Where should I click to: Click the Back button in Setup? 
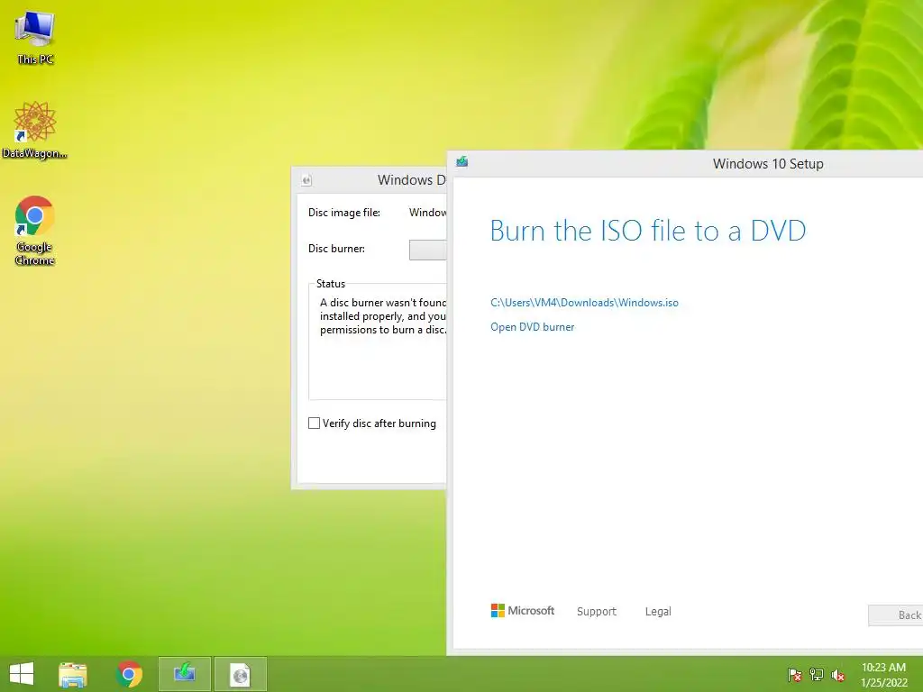pyautogui.click(x=896, y=615)
